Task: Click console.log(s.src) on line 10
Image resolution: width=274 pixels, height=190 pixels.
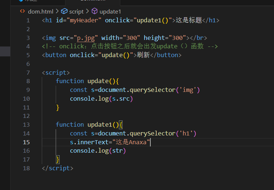Action: click(x=101, y=99)
